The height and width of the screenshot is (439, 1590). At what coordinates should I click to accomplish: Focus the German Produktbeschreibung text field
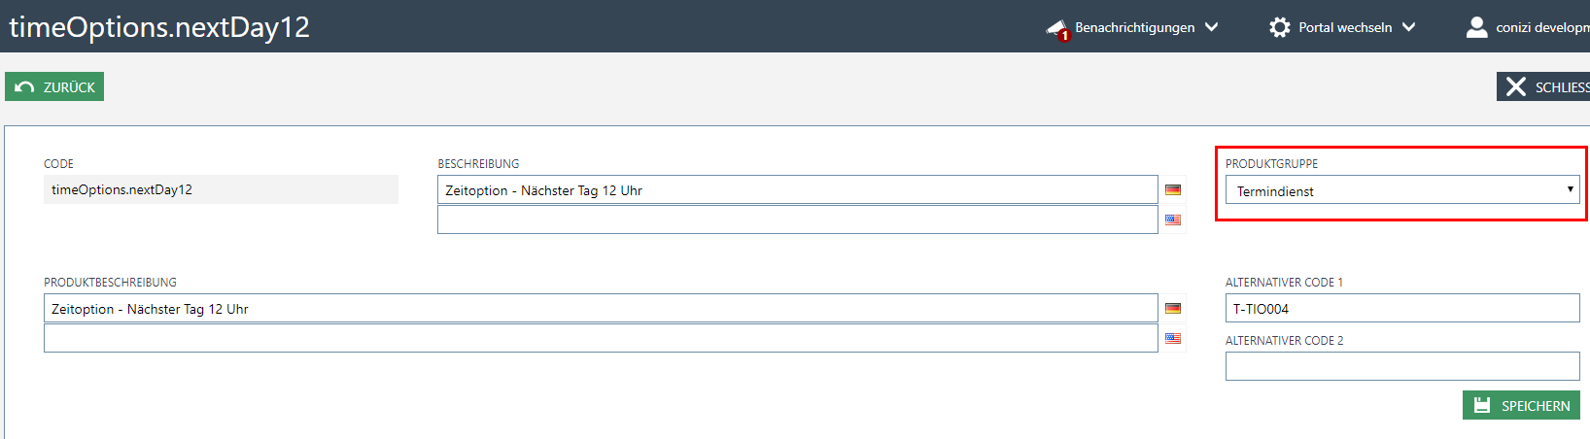click(x=601, y=309)
